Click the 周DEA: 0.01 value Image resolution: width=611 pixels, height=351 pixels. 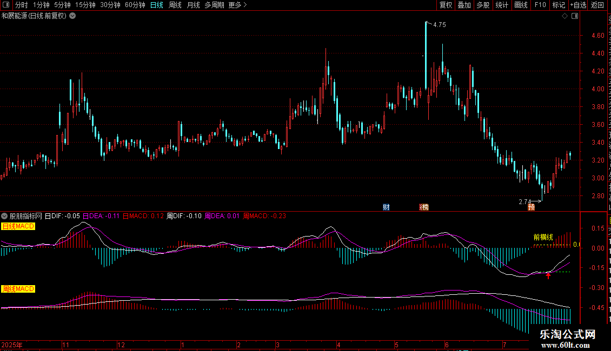coord(222,216)
